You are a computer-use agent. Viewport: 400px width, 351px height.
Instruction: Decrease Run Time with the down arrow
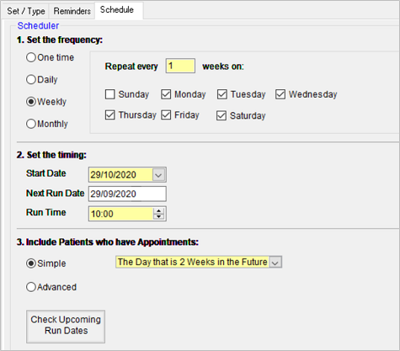coord(159,216)
